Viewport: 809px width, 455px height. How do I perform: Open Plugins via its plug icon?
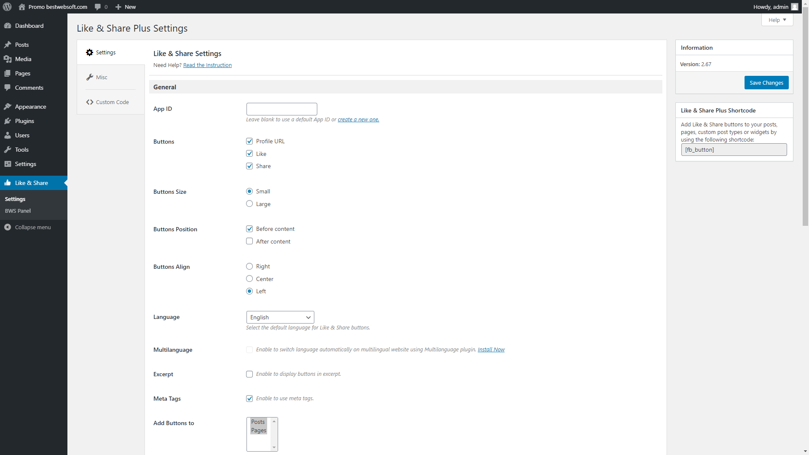point(8,121)
